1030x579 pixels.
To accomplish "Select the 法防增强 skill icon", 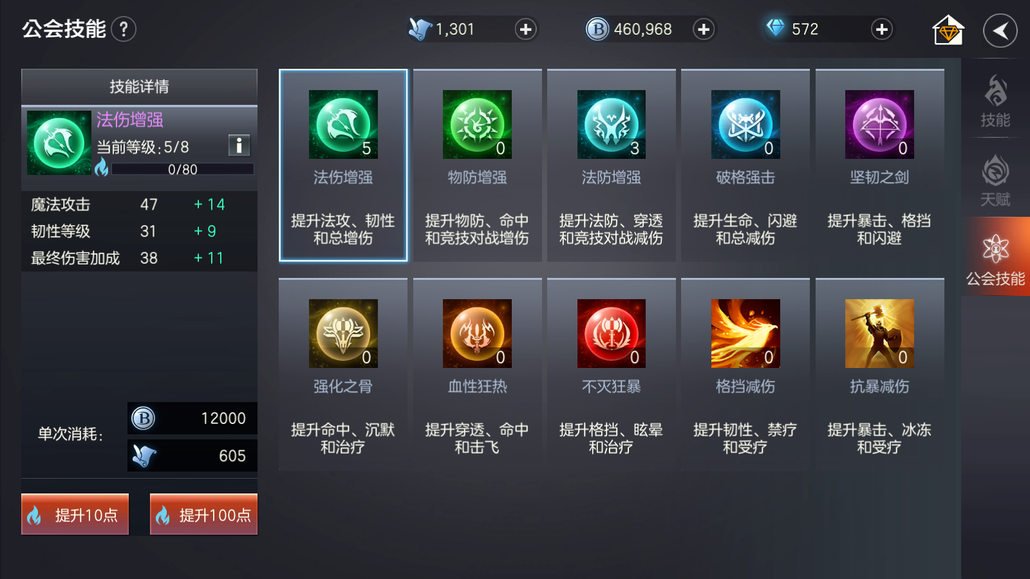I will pyautogui.click(x=611, y=124).
